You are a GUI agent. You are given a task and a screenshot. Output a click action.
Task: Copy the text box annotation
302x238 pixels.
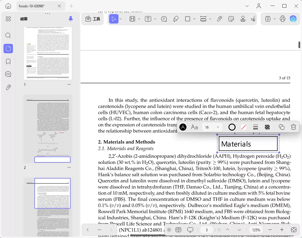tap(282, 127)
